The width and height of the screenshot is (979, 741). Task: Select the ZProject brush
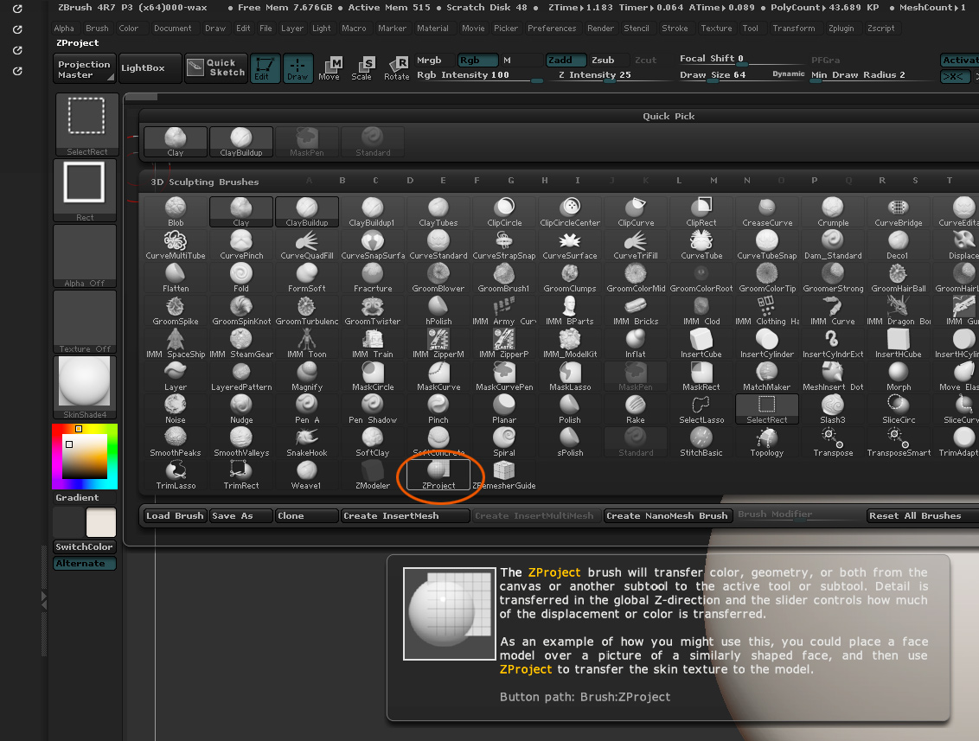(438, 475)
